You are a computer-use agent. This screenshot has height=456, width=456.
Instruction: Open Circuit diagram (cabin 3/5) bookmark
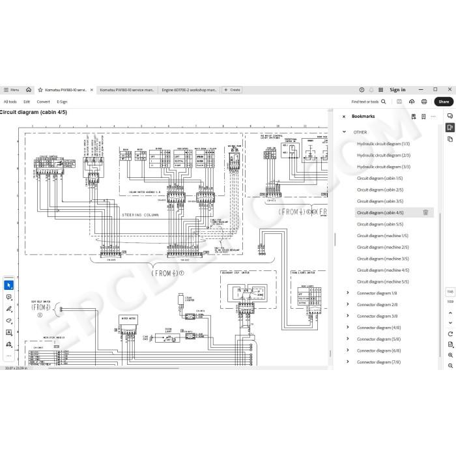coord(380,201)
